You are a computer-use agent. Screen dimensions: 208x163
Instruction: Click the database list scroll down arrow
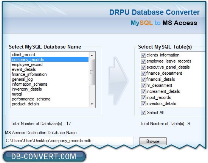(92, 104)
